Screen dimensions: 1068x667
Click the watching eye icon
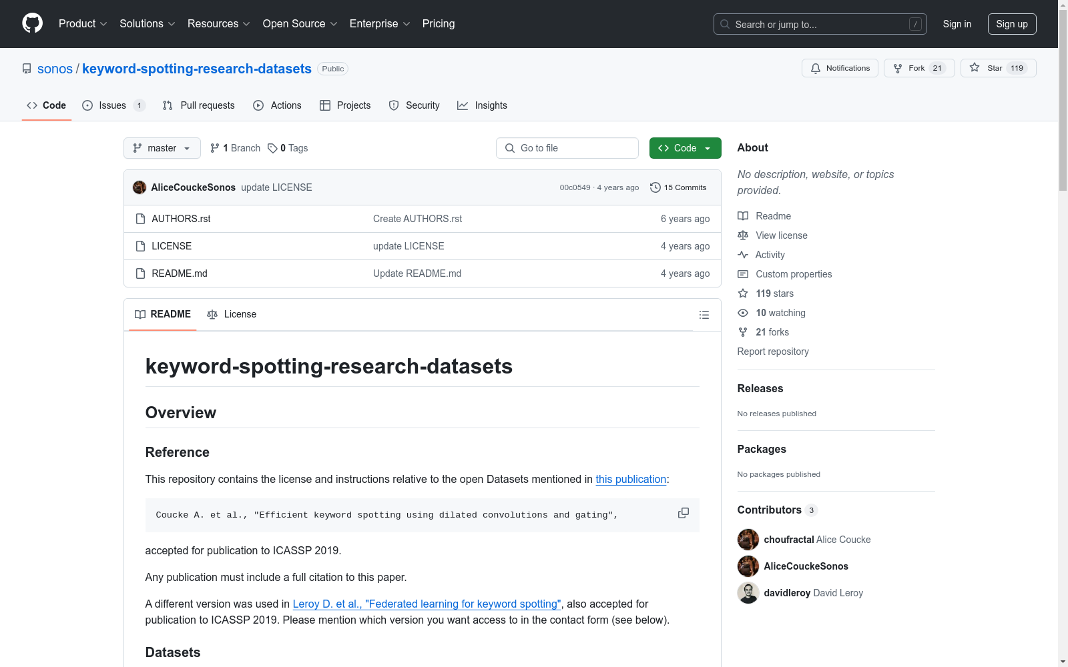[x=743, y=313]
